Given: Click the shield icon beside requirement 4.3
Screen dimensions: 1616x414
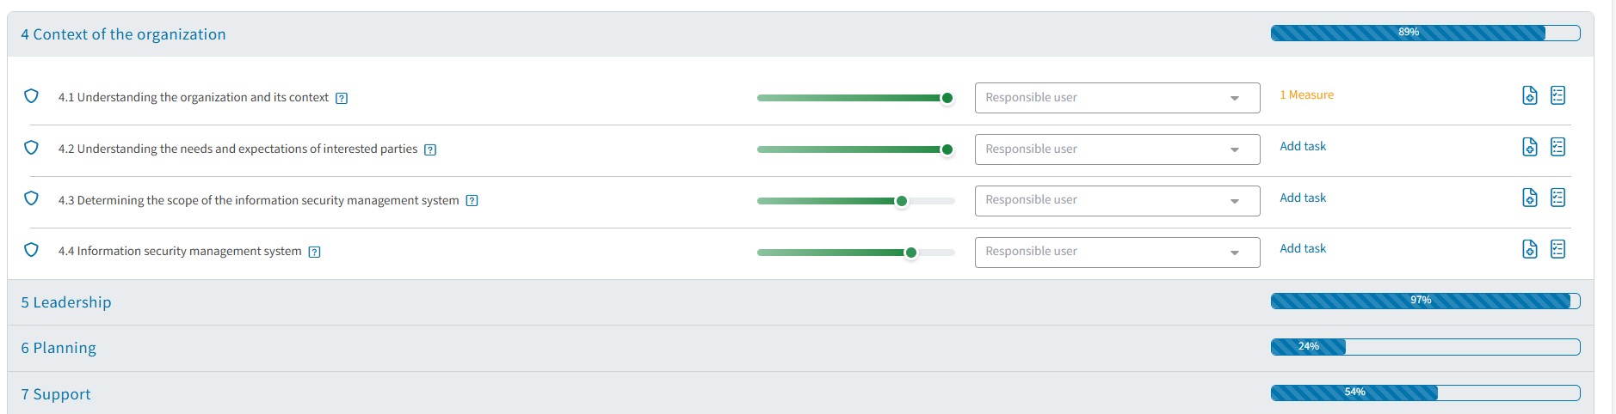Looking at the screenshot, I should point(31,198).
